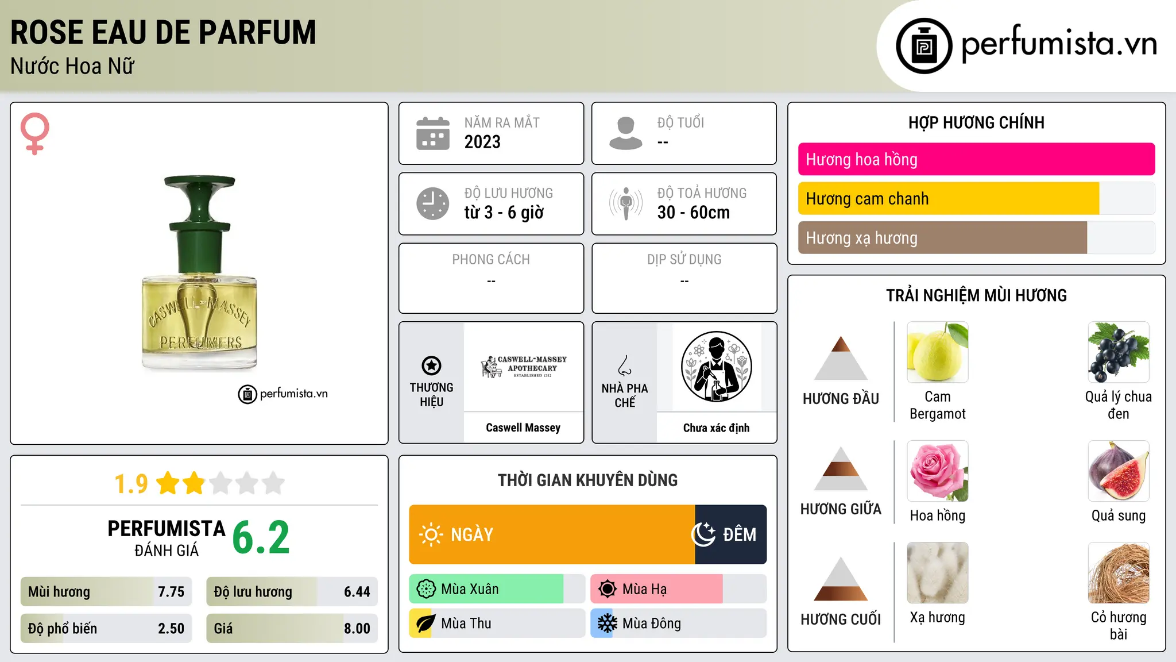Click the pyramid icon above Hương cuối
Screen dimensions: 1176x662
pos(841,579)
